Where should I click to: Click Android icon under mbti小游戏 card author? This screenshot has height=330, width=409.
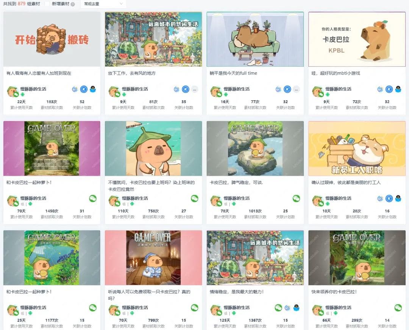[328, 94]
